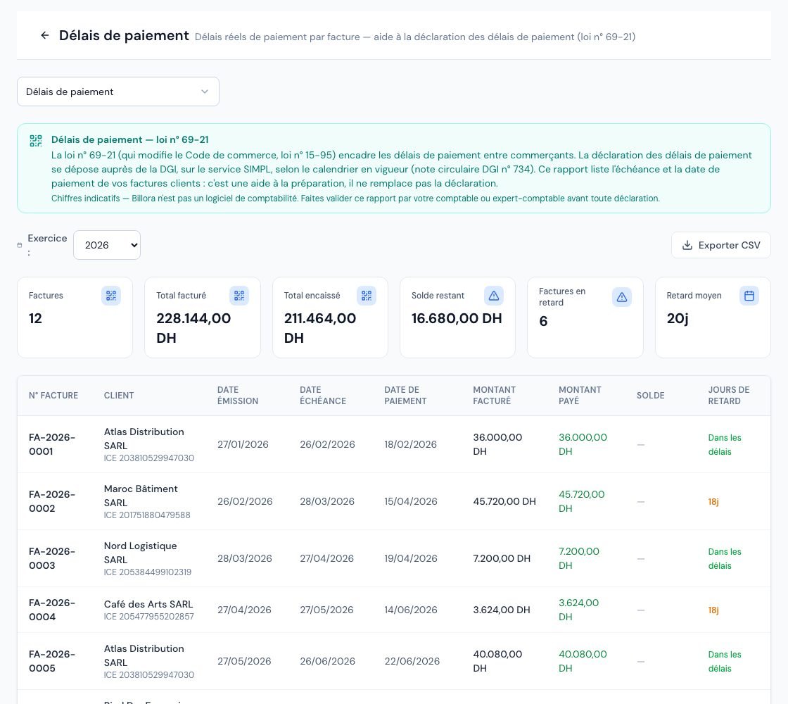Select invoice number FA-2026-0005
Viewport: 788px width, 704px height.
[x=52, y=661]
